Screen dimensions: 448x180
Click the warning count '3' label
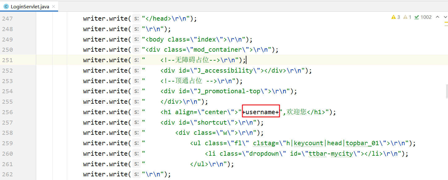(398, 17)
